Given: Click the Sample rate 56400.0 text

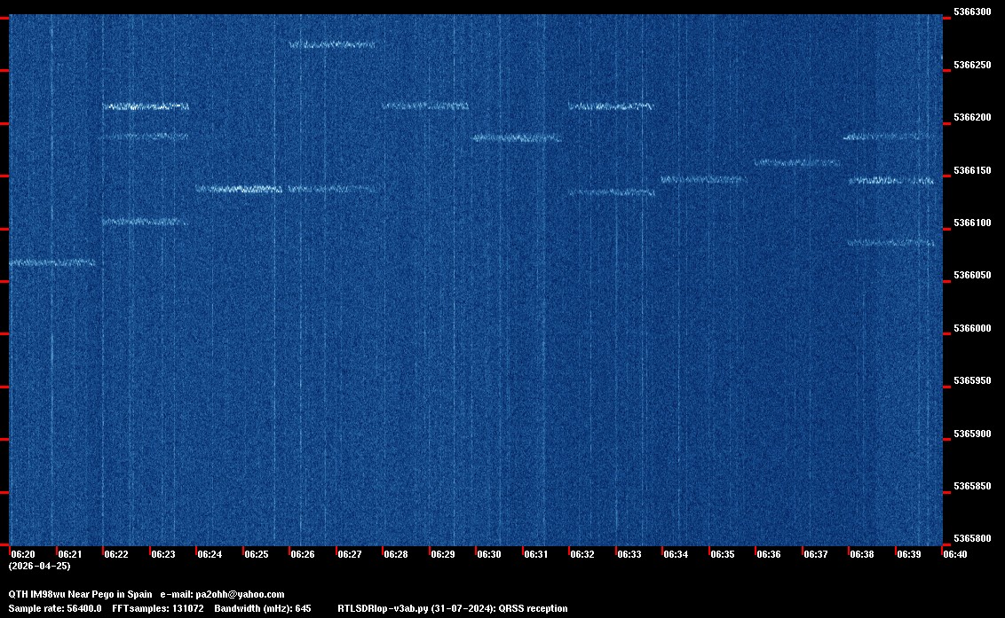Looking at the screenshot, I should (x=54, y=609).
